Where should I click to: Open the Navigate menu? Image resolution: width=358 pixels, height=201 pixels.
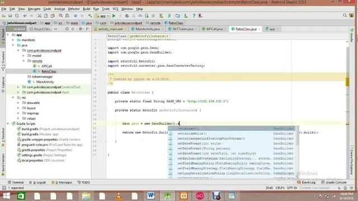tap(34, 9)
